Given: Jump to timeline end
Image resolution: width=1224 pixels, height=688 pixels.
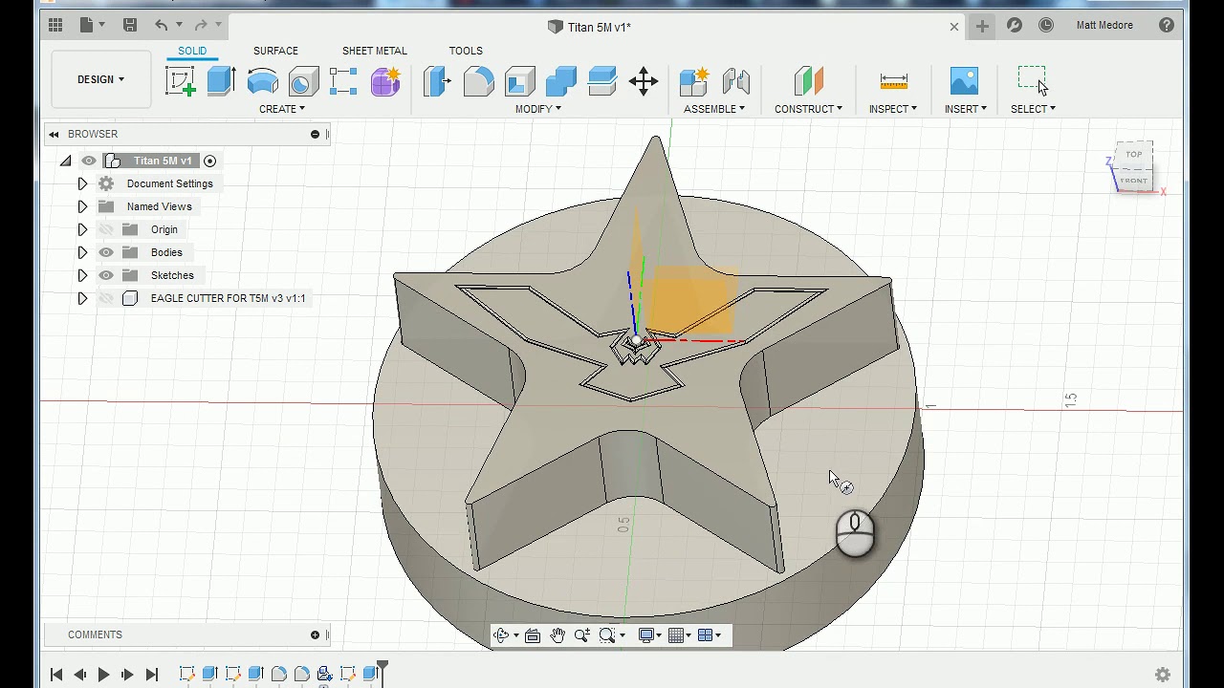Looking at the screenshot, I should pyautogui.click(x=151, y=675).
